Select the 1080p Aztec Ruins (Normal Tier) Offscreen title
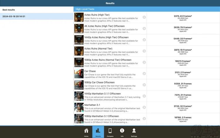 [108, 60]
